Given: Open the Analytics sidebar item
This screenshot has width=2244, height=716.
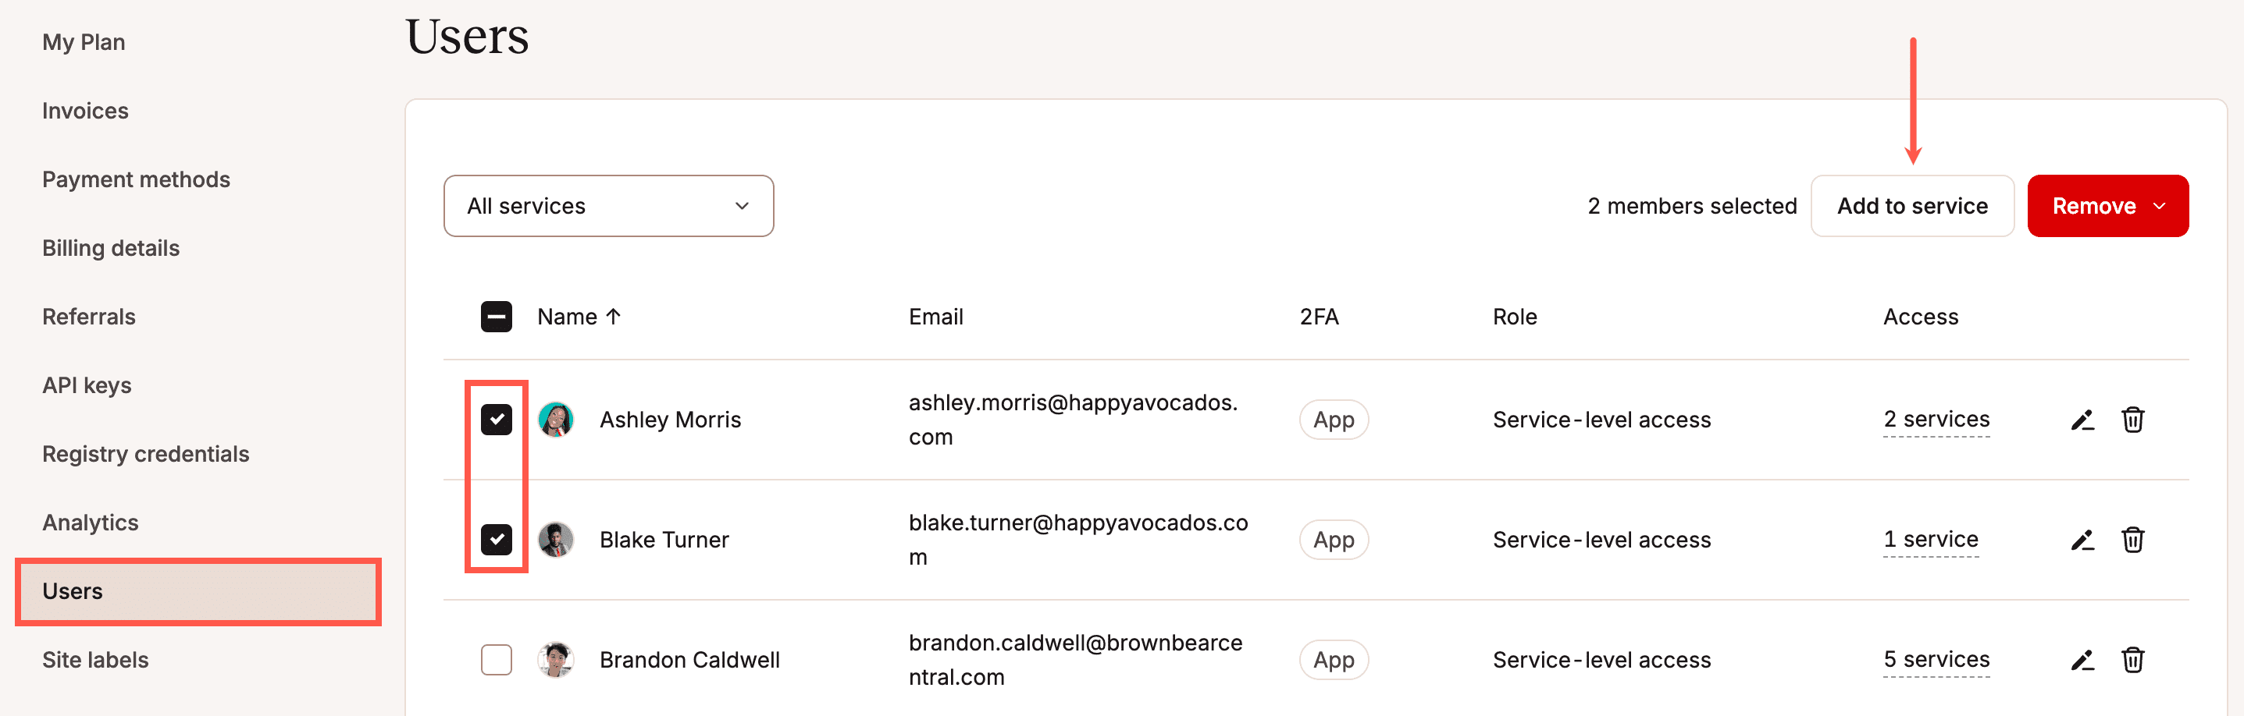Looking at the screenshot, I should 91,523.
